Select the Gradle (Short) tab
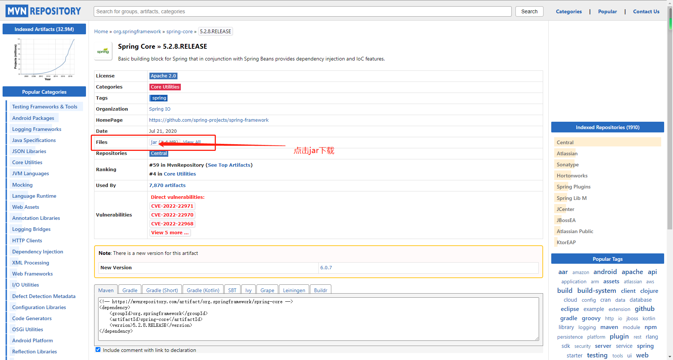 (162, 290)
